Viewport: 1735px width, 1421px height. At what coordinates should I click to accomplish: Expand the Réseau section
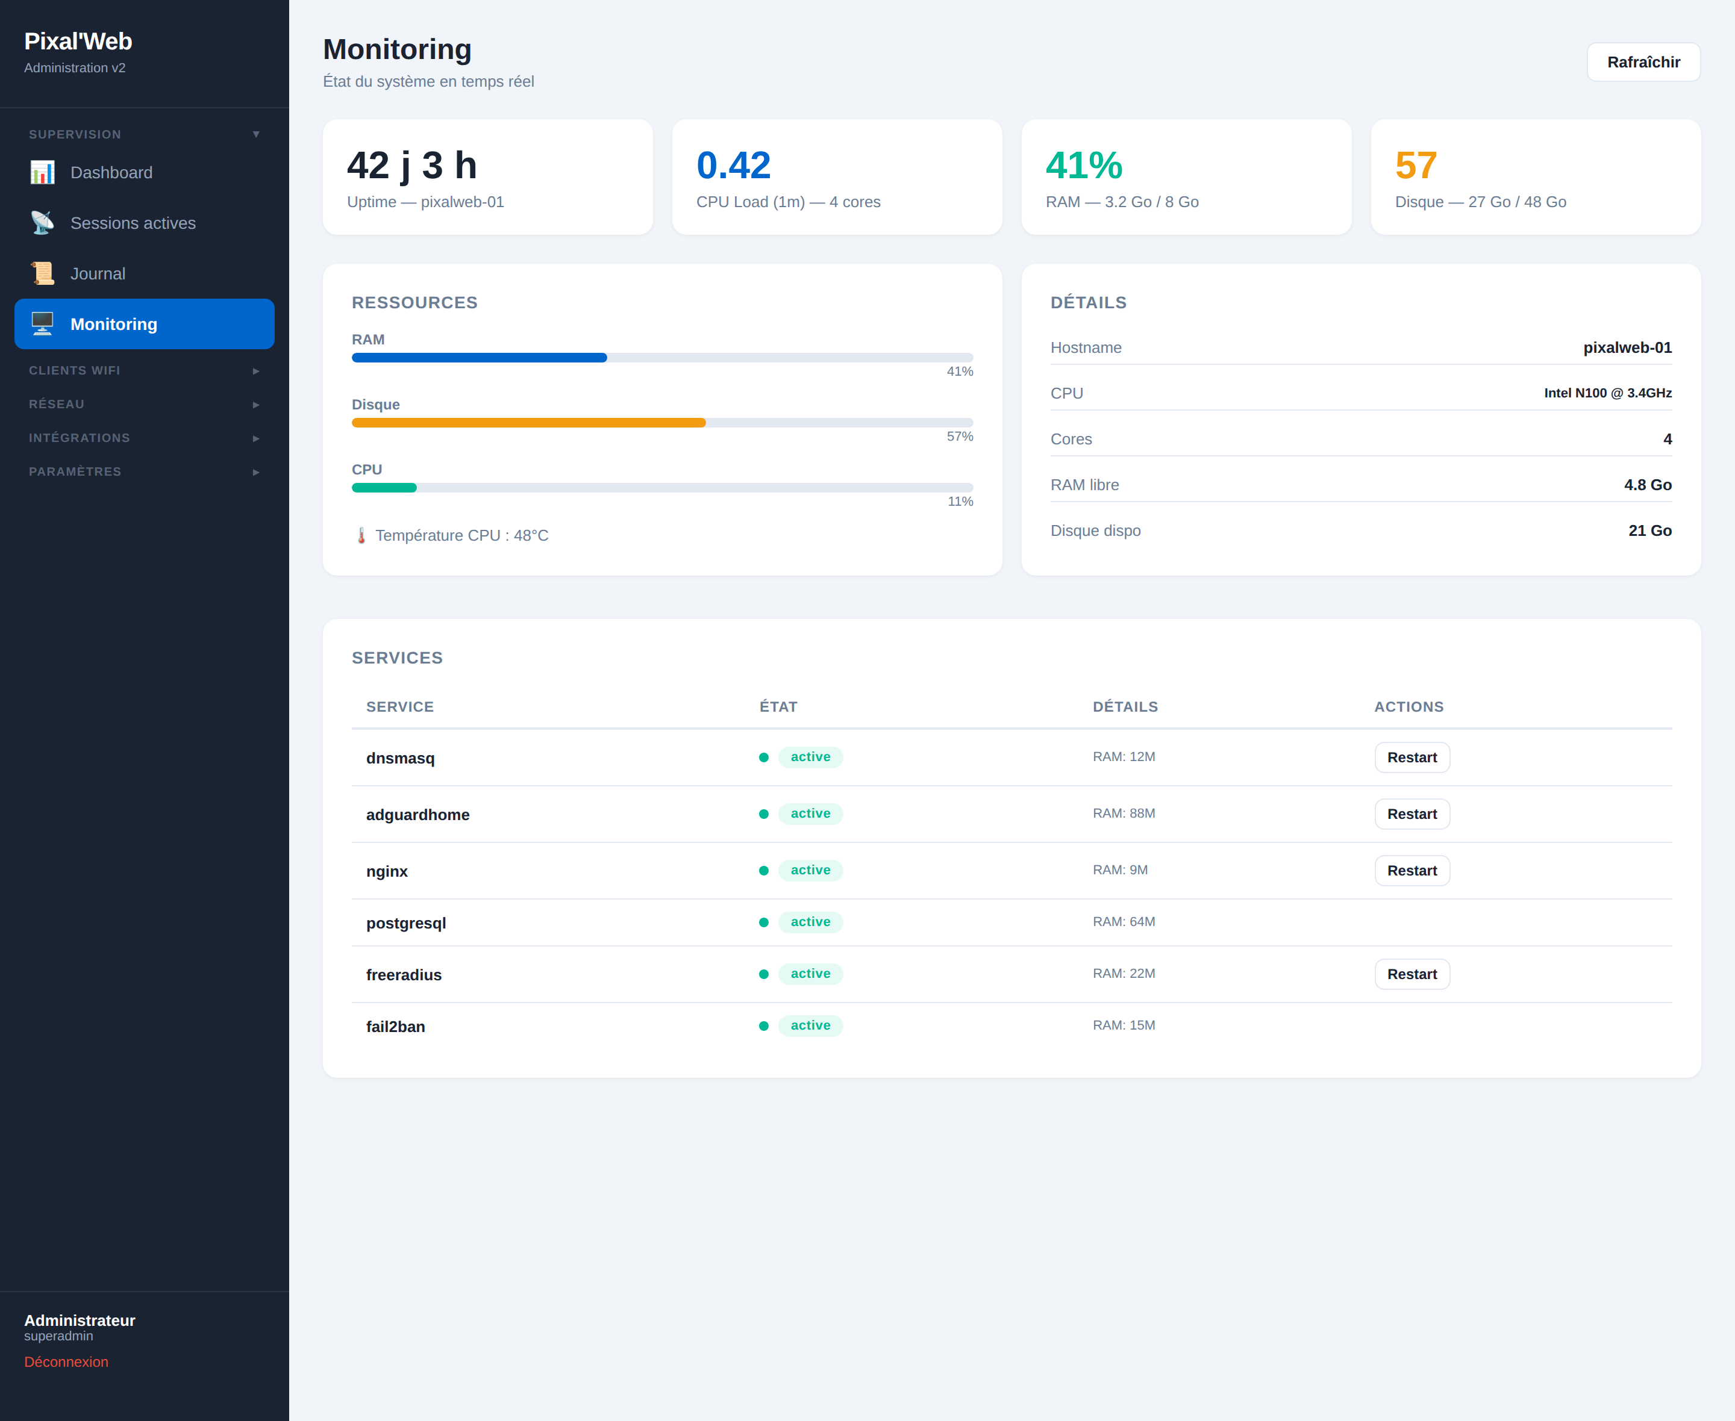click(144, 405)
